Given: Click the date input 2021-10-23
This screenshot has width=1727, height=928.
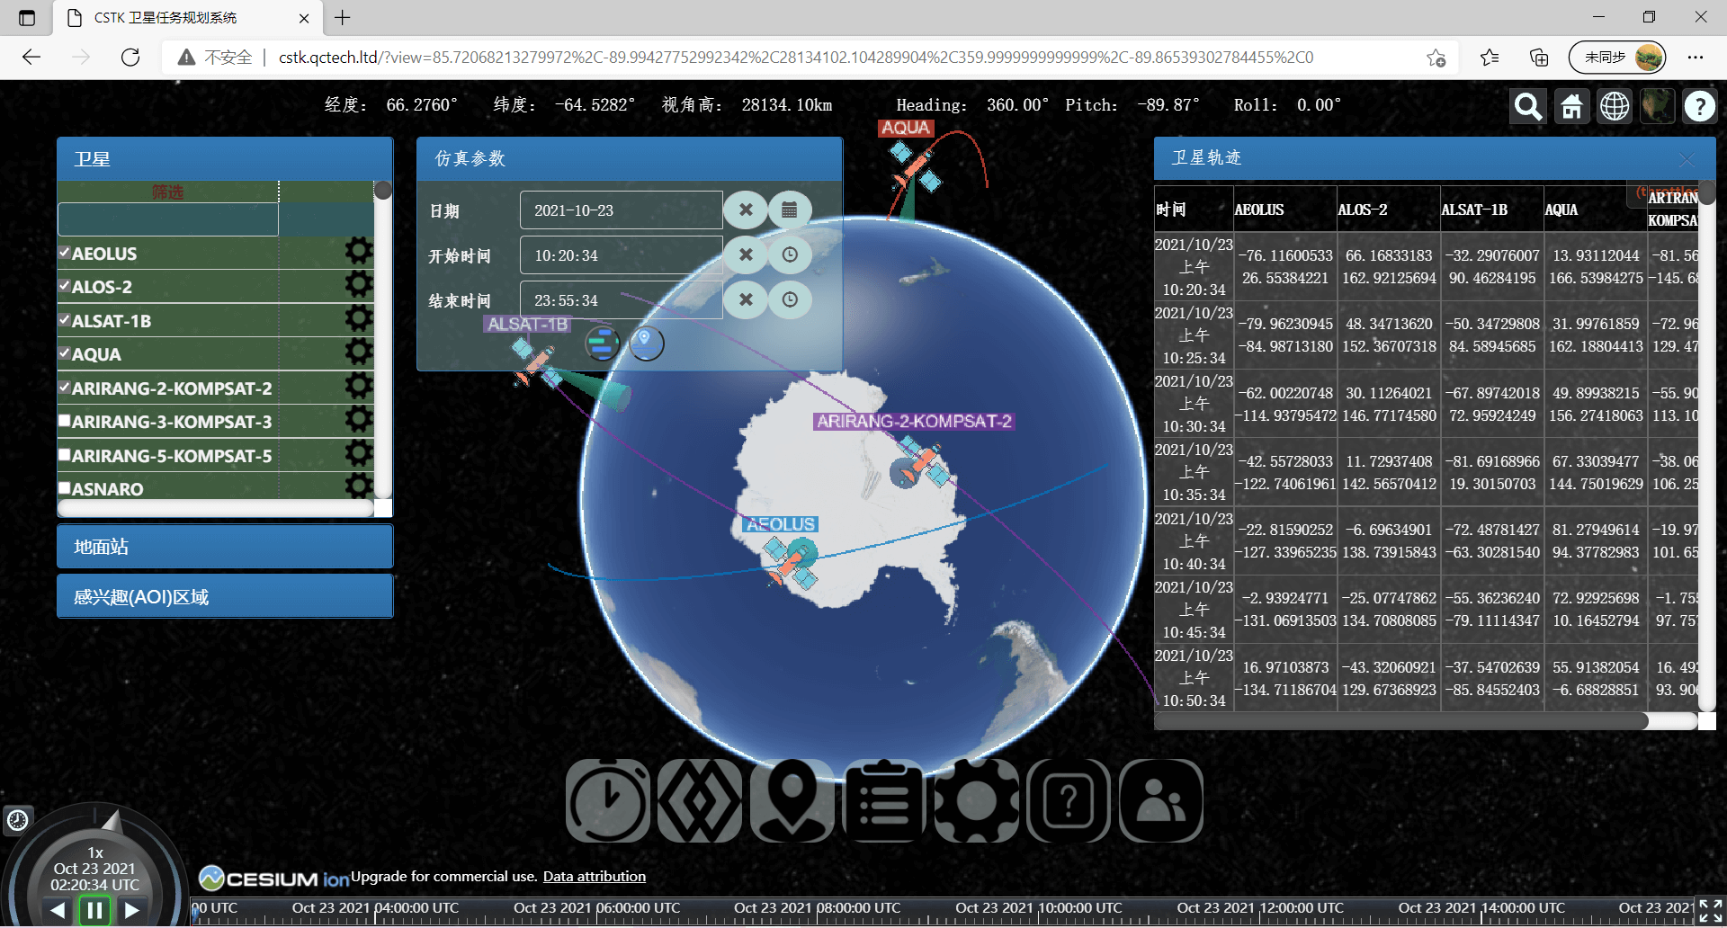Looking at the screenshot, I should pyautogui.click(x=621, y=210).
